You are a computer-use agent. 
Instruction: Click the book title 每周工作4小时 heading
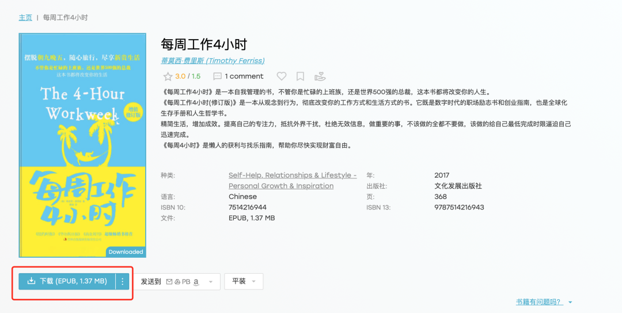(204, 44)
